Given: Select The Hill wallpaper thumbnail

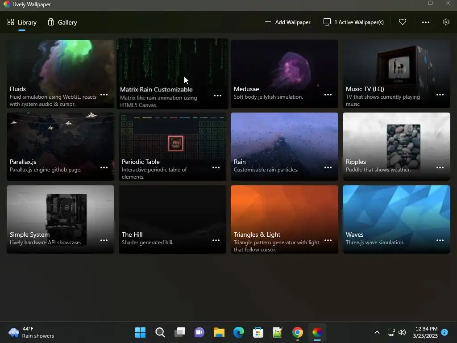Looking at the screenshot, I should (x=173, y=219).
